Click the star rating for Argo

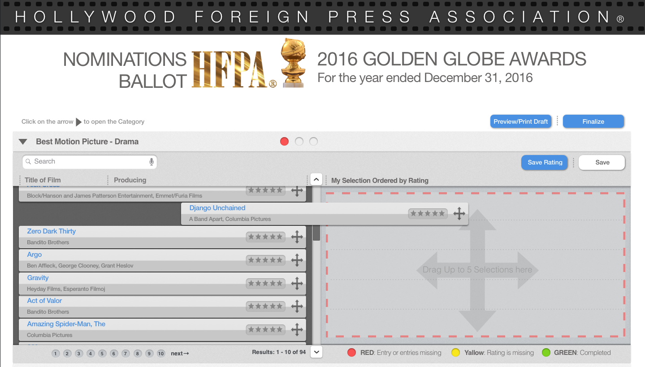tap(265, 260)
